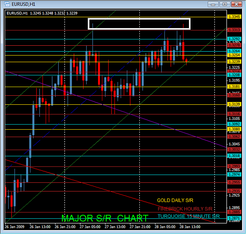Click the MAJOR S/R CHART label
Image resolution: width=246 pixels, height=234 pixels.
105,218
